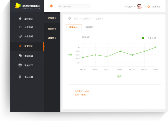Click the 微信查询 WeChat icon

(20, 56)
